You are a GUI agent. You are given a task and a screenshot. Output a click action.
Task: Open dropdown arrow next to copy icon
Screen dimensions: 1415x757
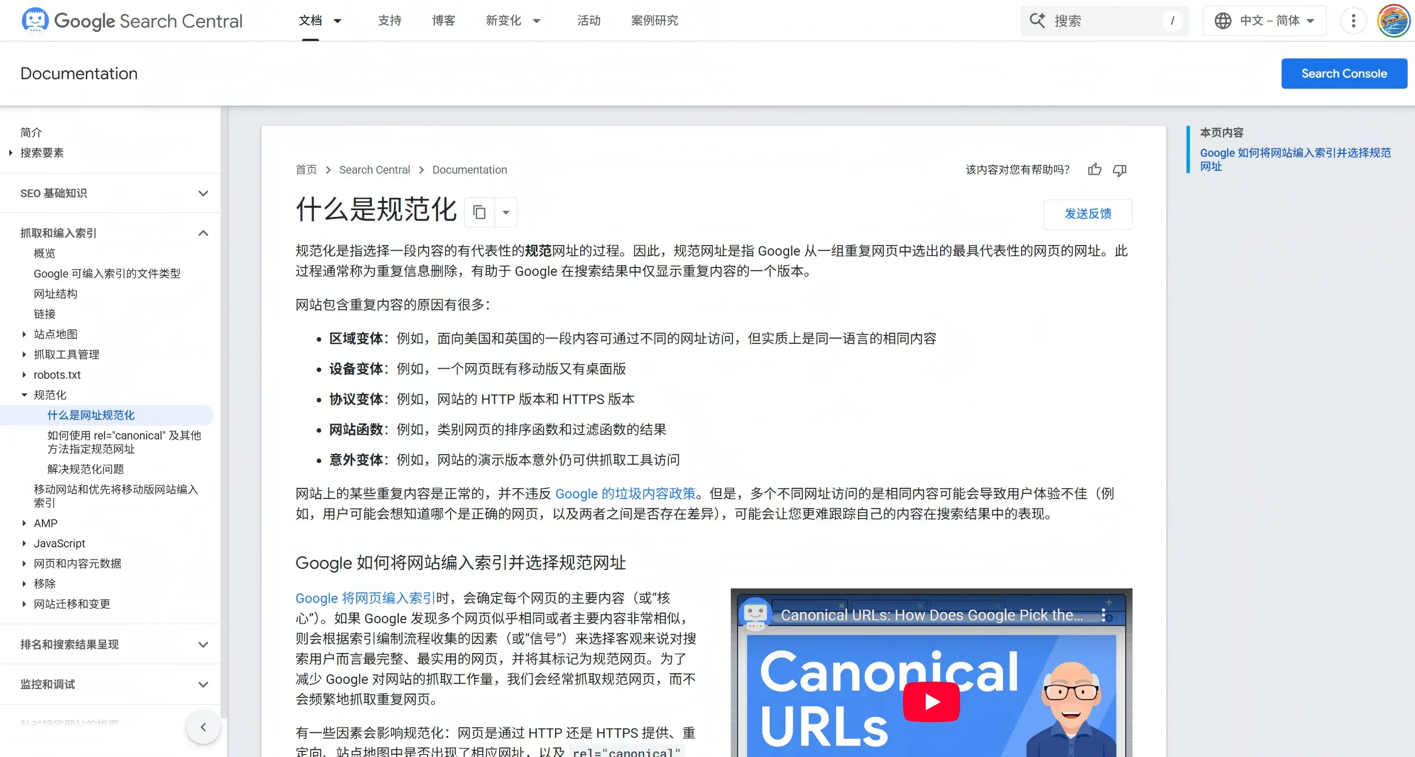[506, 212]
